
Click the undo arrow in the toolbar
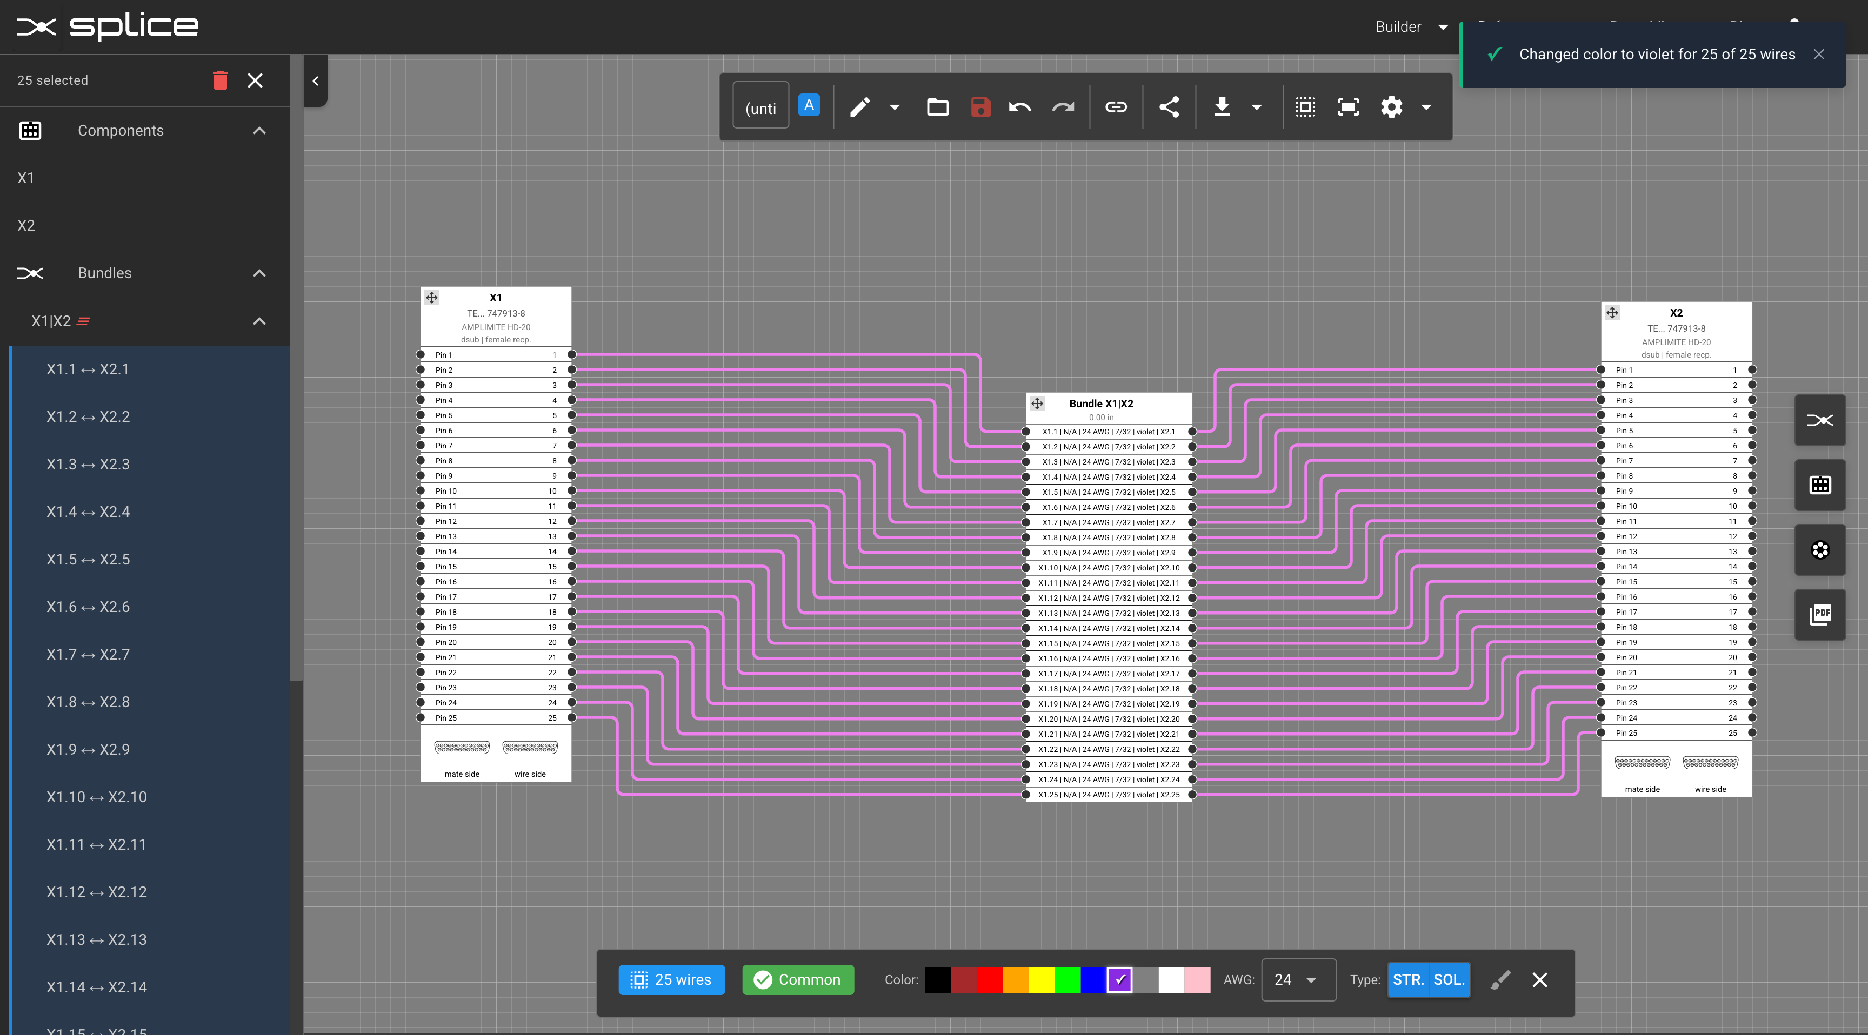pyautogui.click(x=1019, y=107)
